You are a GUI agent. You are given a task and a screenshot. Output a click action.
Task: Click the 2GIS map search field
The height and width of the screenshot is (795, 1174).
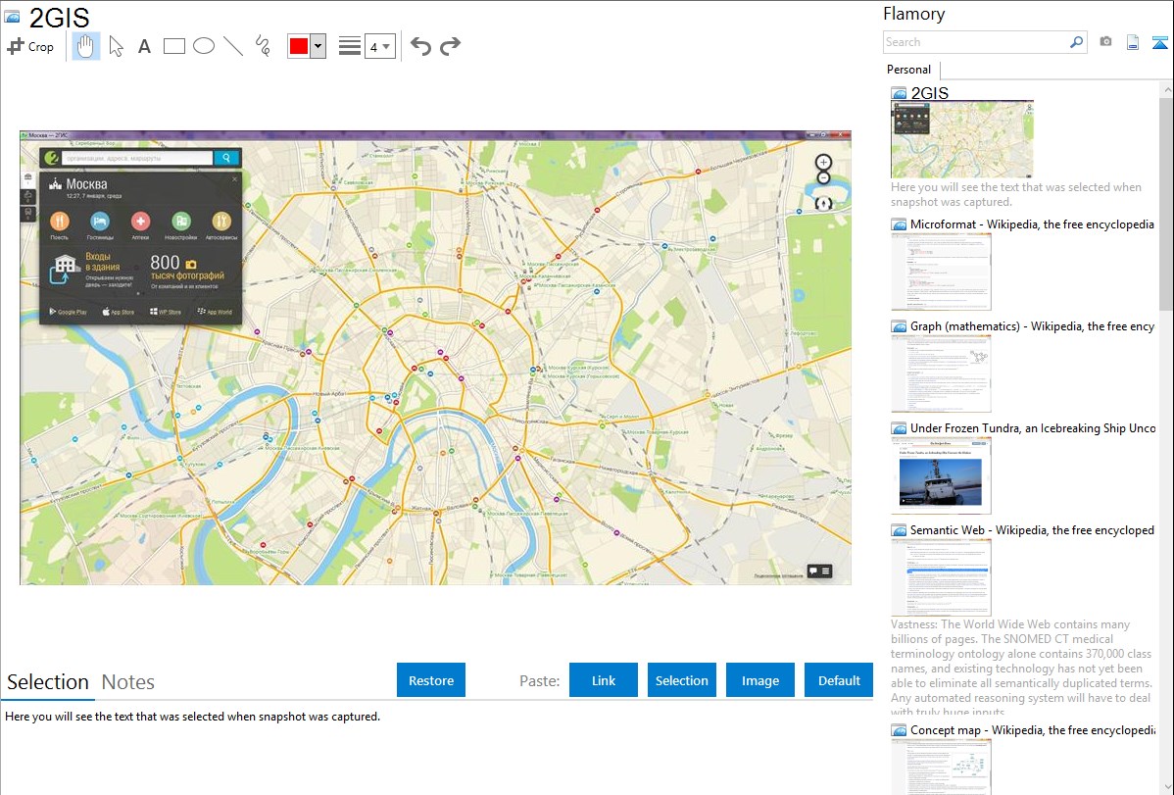(x=137, y=158)
